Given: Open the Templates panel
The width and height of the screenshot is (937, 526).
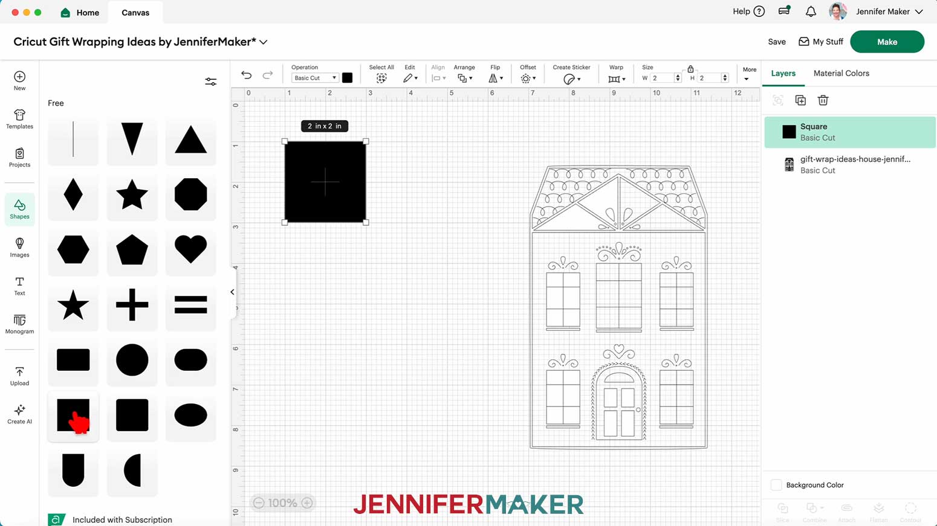Looking at the screenshot, I should click(x=19, y=119).
